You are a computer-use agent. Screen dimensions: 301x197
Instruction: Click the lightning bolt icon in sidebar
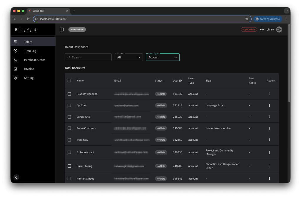tap(16, 177)
